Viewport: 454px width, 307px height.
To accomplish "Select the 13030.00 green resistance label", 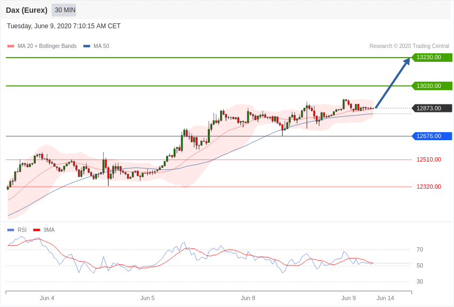I will pyautogui.click(x=432, y=86).
